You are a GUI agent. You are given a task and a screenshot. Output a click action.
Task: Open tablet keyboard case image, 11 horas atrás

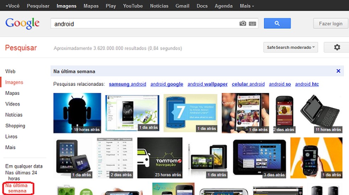point(321,113)
